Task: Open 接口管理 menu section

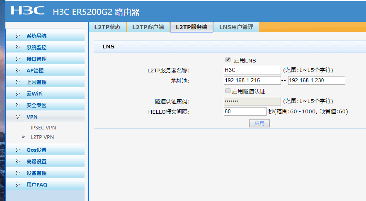Action: [x=45, y=59]
